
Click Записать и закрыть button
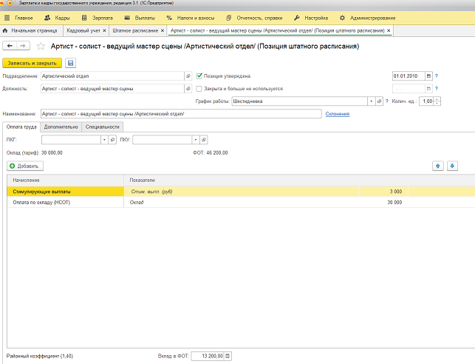(x=31, y=63)
